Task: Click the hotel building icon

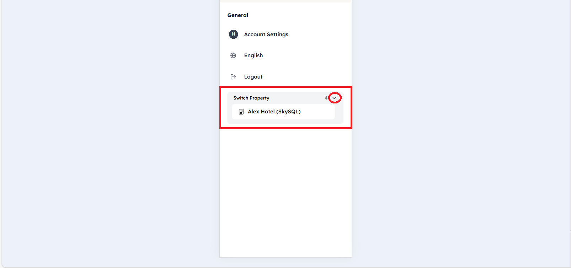Action: (x=241, y=112)
